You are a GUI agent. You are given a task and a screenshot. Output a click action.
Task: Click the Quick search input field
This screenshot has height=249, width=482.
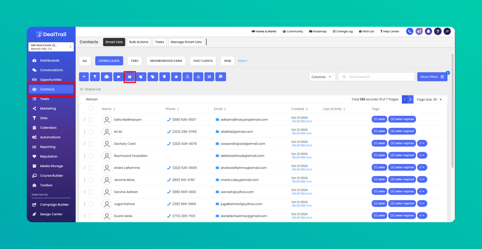point(377,77)
